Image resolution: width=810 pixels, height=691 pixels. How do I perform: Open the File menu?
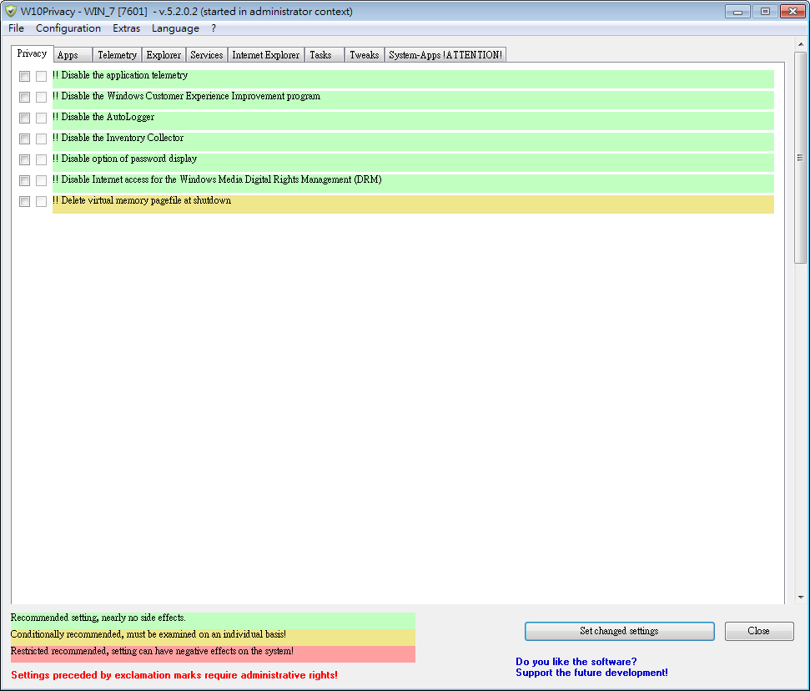15,28
